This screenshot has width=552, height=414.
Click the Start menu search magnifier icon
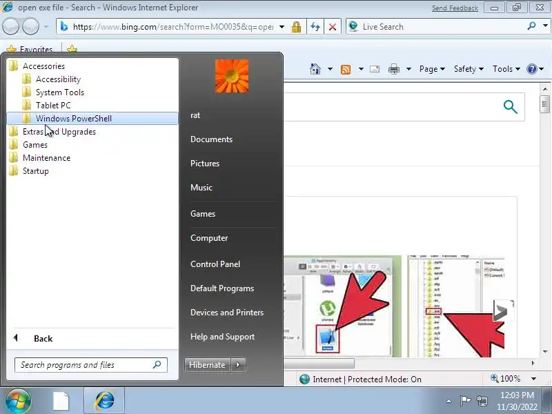[x=157, y=365]
